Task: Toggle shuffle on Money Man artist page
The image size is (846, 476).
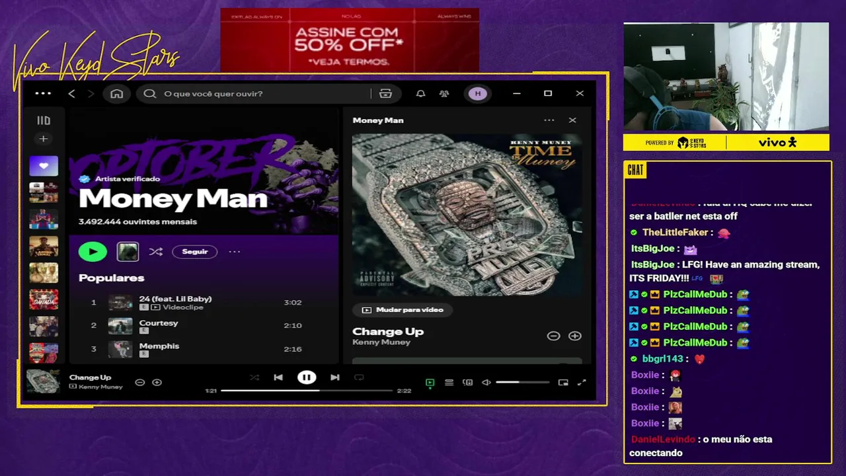Action: coord(155,252)
